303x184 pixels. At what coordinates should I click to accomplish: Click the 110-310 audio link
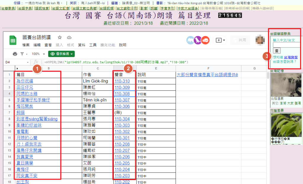(x=122, y=81)
